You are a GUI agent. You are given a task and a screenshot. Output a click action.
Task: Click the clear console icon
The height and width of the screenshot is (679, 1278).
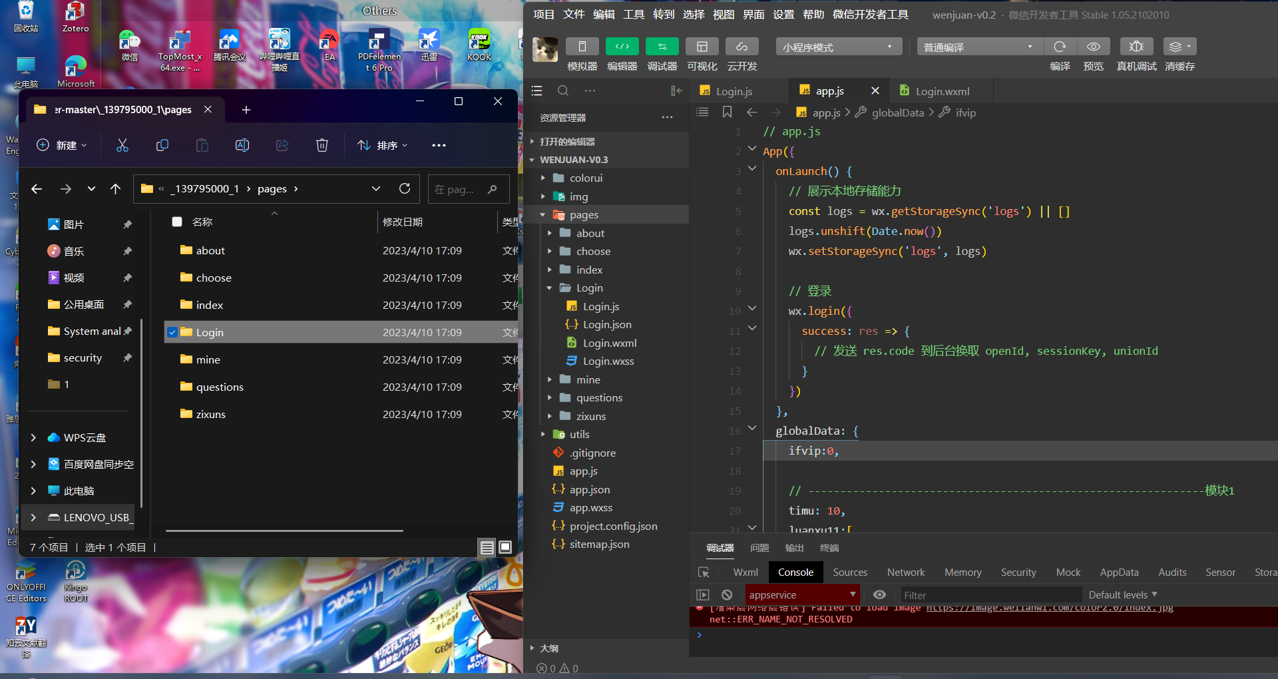pos(727,594)
